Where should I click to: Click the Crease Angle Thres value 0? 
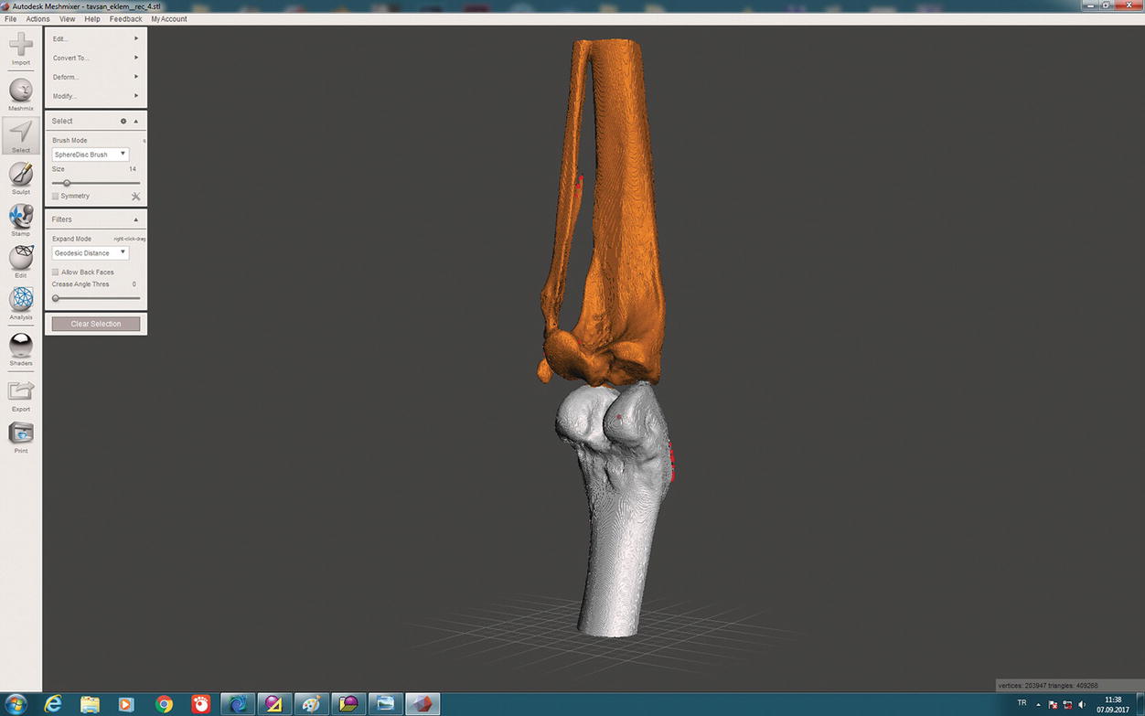pyautogui.click(x=134, y=284)
